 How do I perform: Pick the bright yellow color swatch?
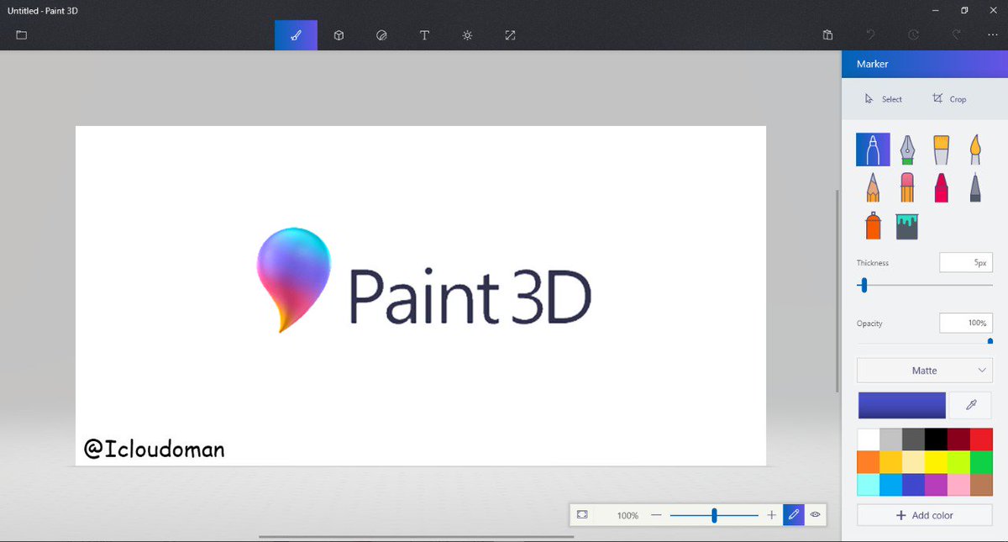click(x=937, y=462)
